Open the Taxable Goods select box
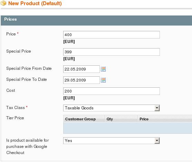Viewport: 192px width, 163px height. coord(112,108)
